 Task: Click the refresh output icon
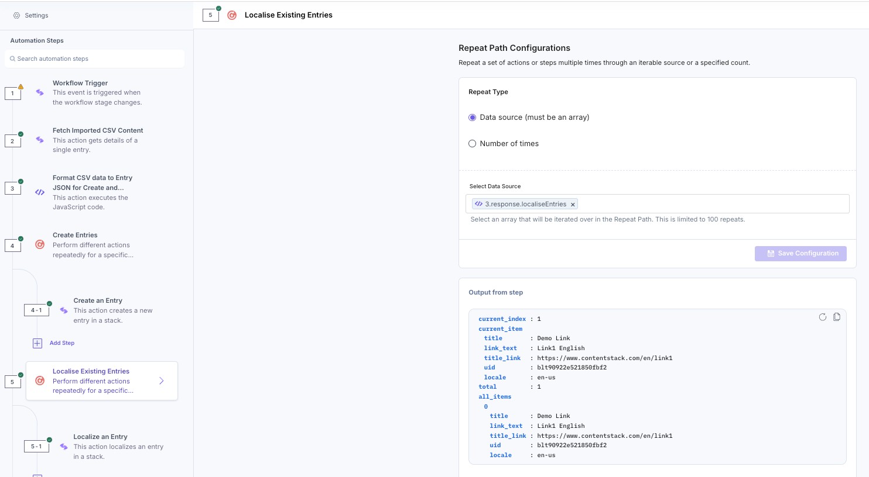click(x=823, y=317)
